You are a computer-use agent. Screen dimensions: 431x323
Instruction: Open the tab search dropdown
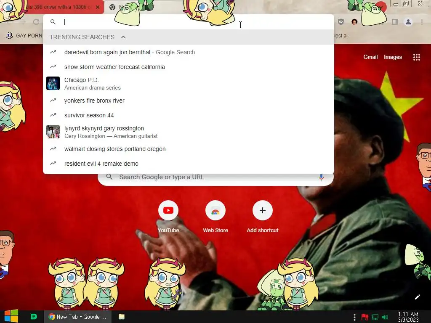point(381,7)
